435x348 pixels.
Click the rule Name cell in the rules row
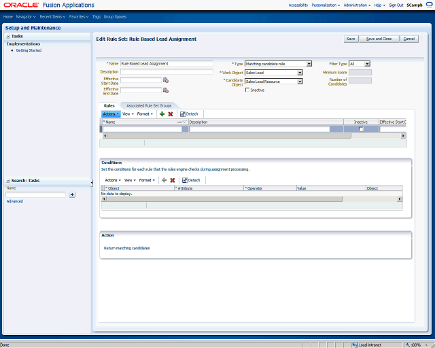click(x=142, y=129)
